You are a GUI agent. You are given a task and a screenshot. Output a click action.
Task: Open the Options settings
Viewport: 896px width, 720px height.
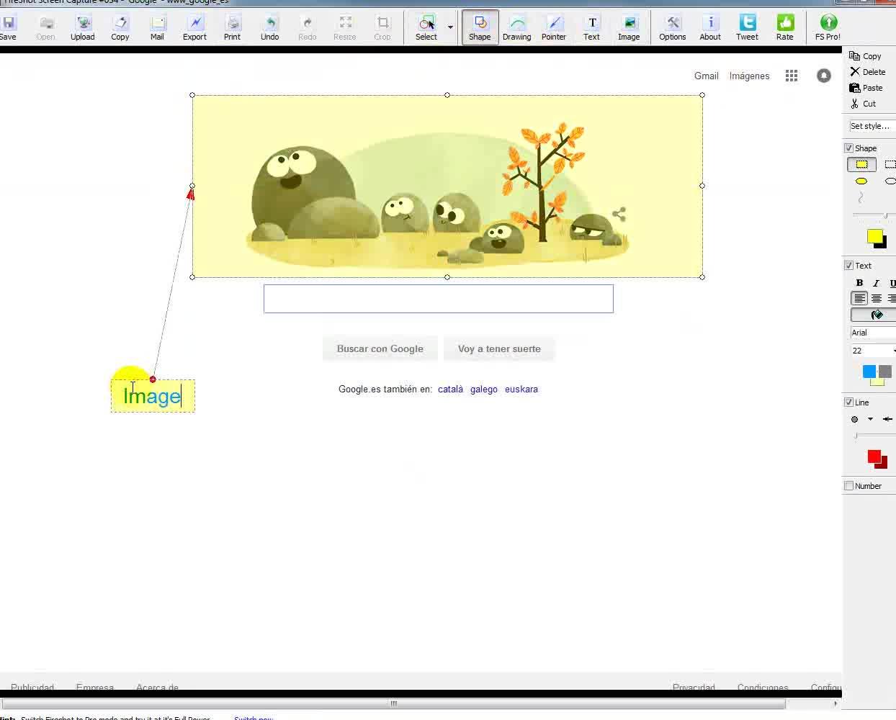(673, 28)
